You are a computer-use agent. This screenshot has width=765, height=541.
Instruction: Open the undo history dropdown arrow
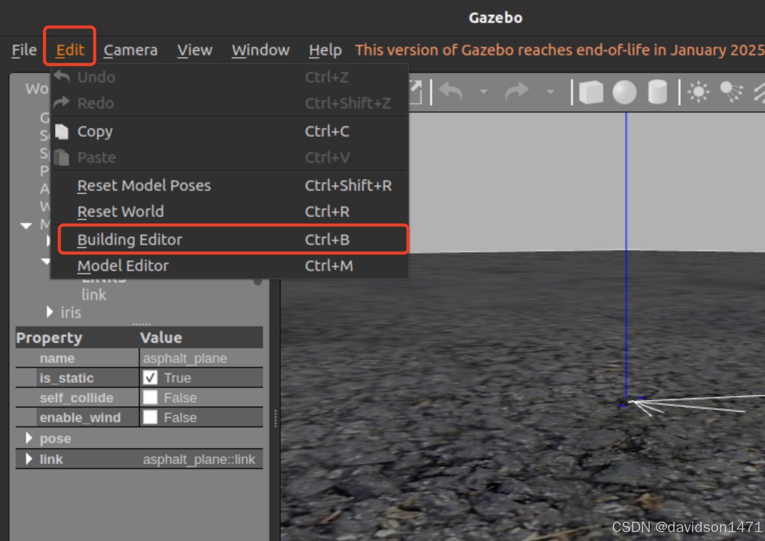click(x=484, y=92)
